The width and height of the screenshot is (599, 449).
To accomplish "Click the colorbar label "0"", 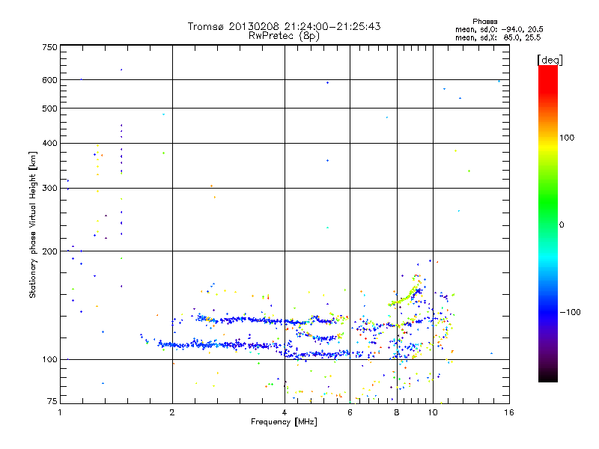I will pos(561,225).
